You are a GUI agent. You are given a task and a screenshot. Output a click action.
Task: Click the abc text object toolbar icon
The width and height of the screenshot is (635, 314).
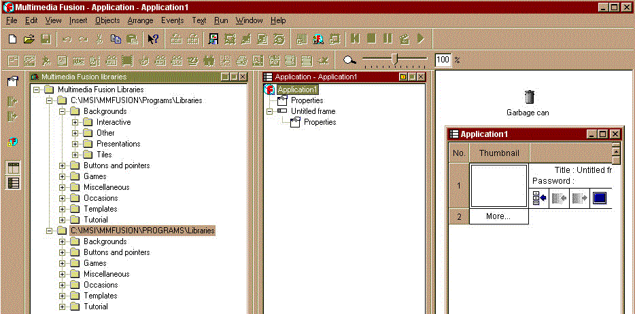click(79, 60)
